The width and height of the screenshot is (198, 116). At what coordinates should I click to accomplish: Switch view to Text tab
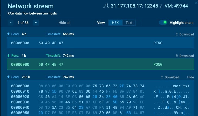pos(129,23)
